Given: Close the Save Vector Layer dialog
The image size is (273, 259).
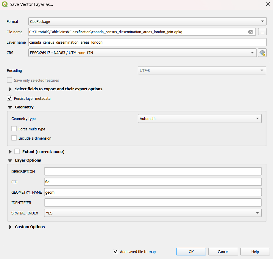Looking at the screenshot, I should click(268, 4).
